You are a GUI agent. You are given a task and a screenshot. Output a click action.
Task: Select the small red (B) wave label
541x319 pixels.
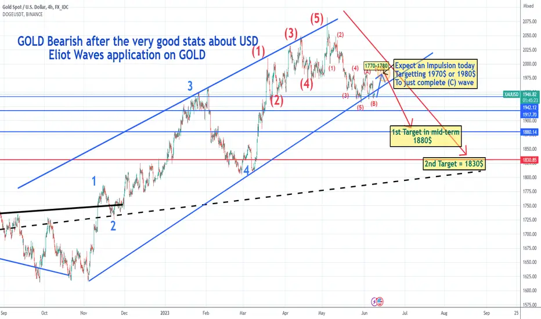pyautogui.click(x=374, y=103)
